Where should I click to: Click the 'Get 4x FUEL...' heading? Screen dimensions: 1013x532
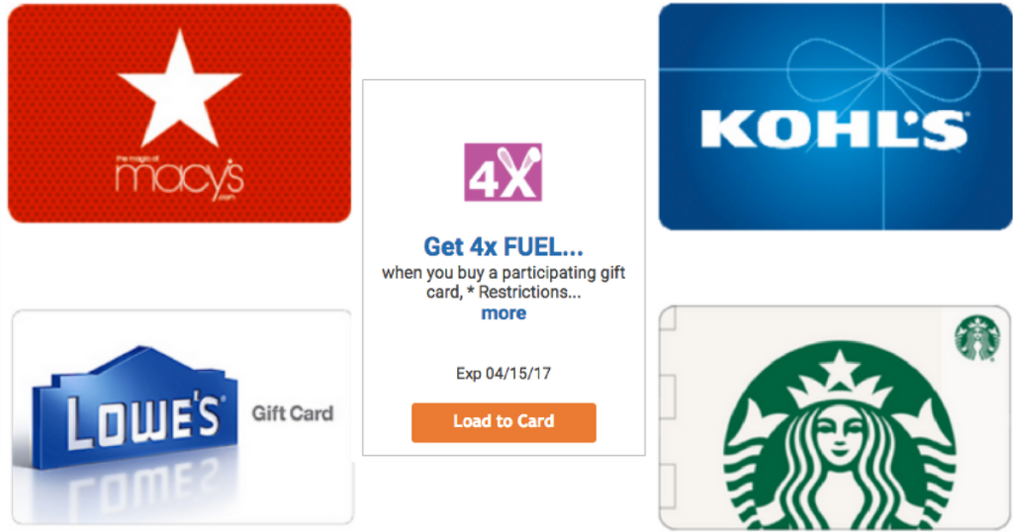point(504,246)
